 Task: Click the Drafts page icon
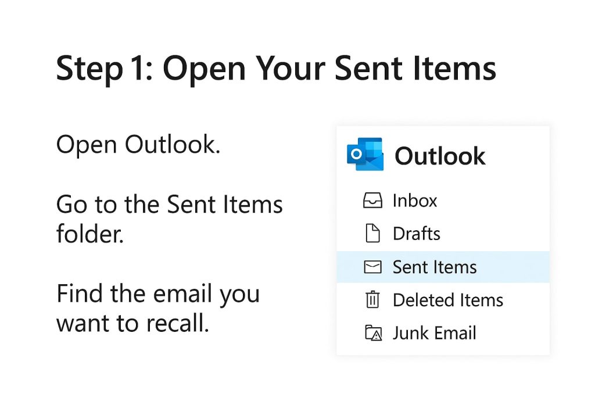point(372,234)
